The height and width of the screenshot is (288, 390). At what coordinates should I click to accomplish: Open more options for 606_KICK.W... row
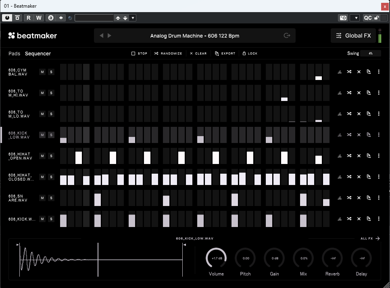[379, 219]
